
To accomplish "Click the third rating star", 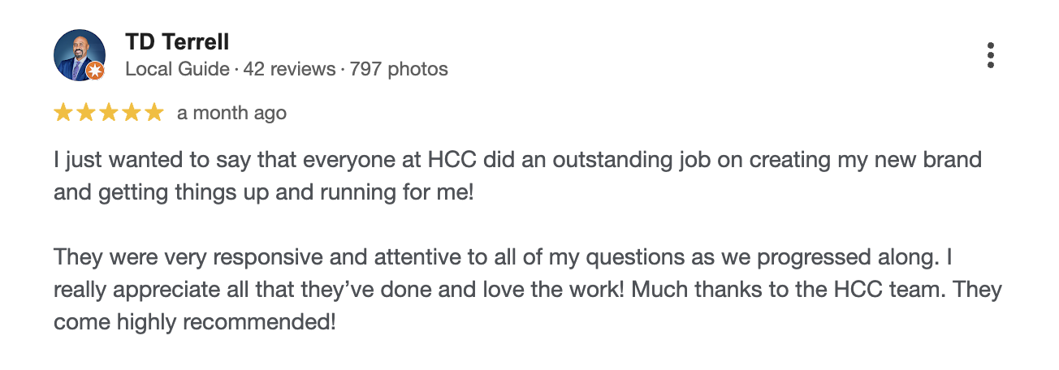I will point(109,113).
